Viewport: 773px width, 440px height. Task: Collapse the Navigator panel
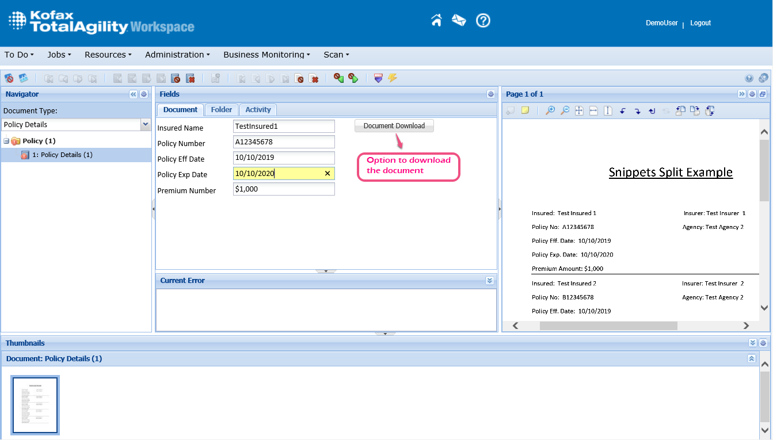(134, 94)
